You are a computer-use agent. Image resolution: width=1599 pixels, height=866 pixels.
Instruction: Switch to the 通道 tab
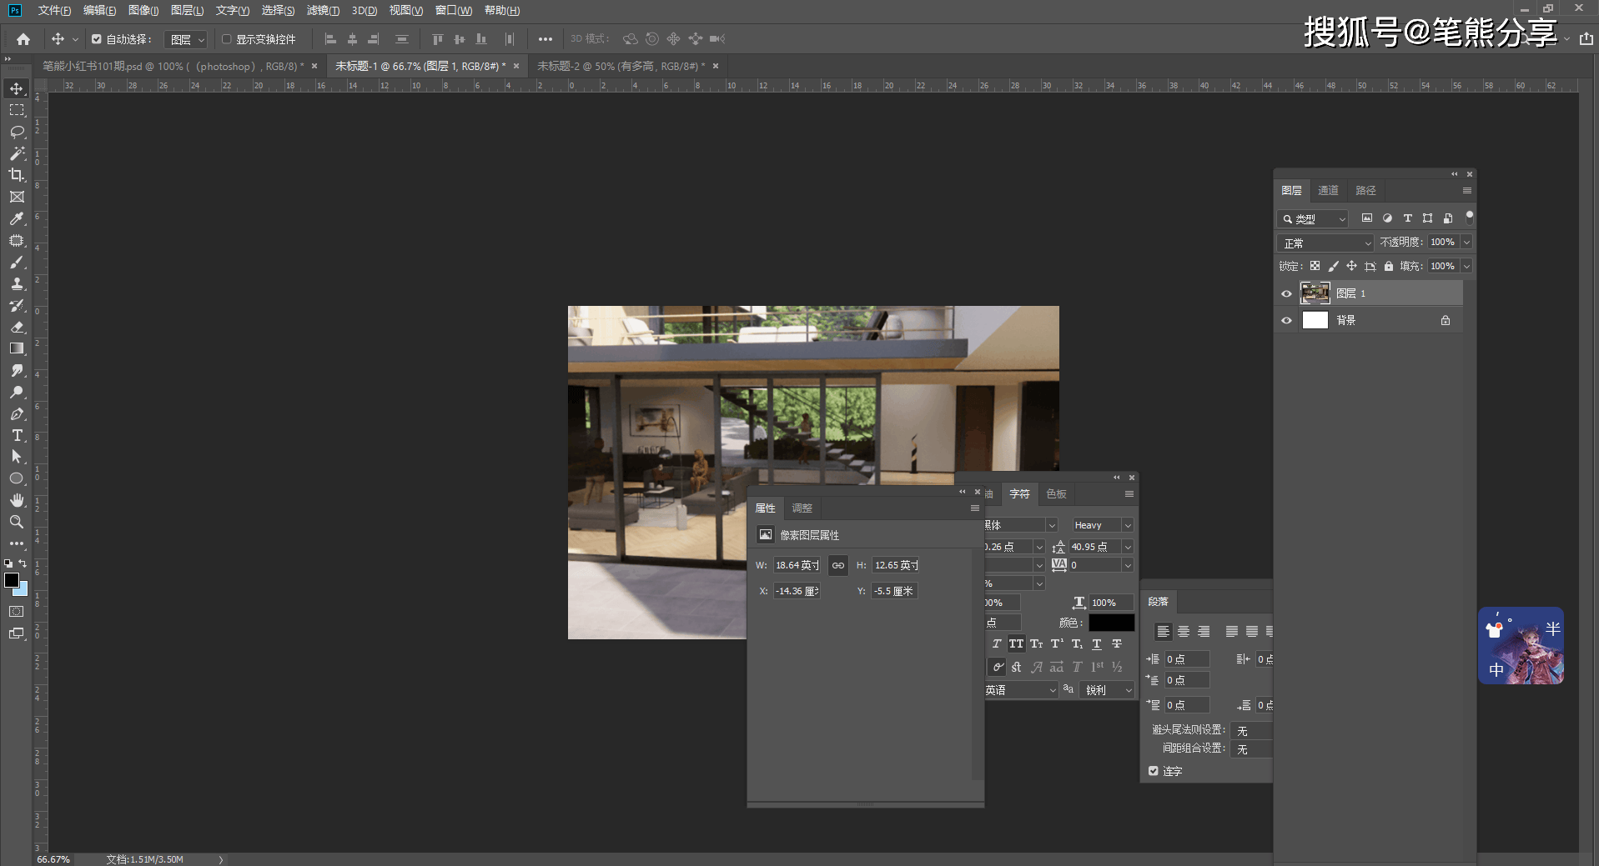pos(1328,191)
